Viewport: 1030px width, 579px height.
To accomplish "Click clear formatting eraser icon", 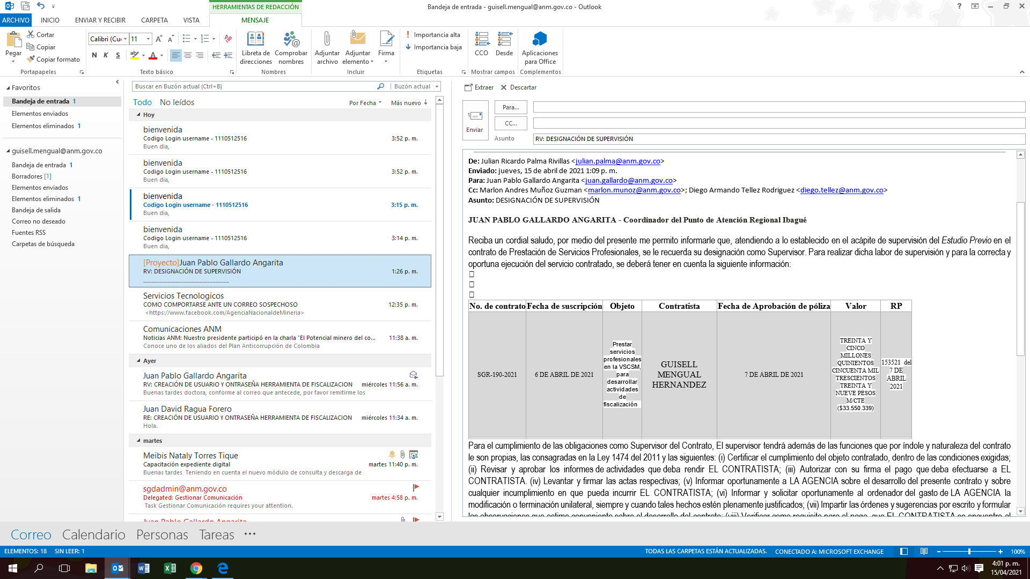I will pyautogui.click(x=228, y=39).
